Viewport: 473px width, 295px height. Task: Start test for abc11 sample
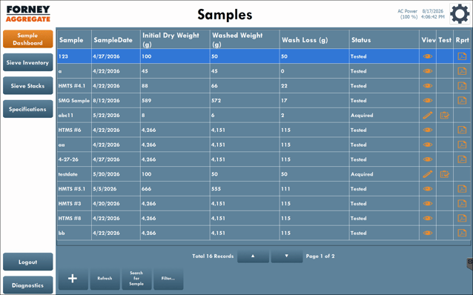(445, 115)
